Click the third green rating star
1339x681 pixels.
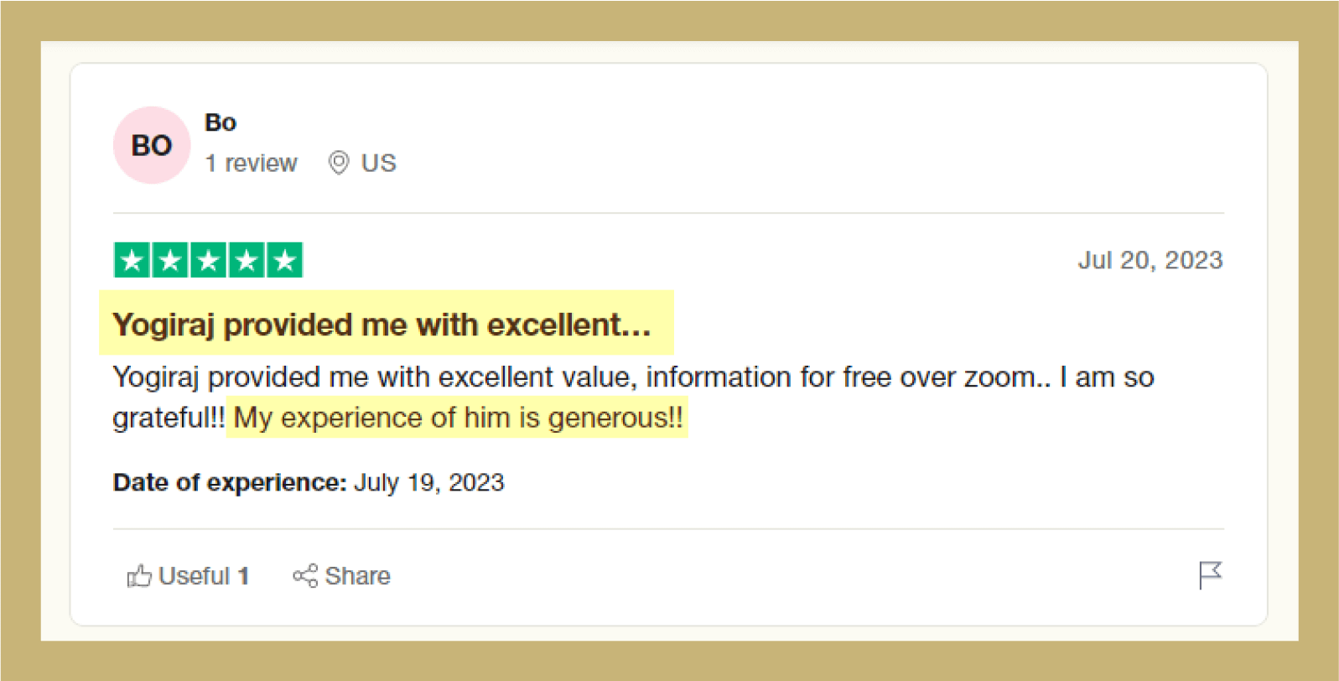coord(208,260)
